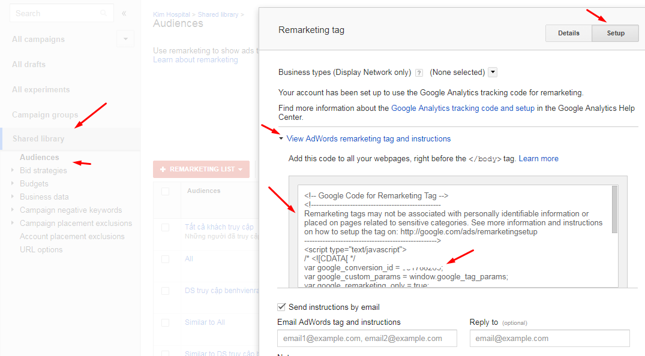Open the Business types None selected dropdown
Viewport: 645px width, 356px height.
(x=493, y=73)
